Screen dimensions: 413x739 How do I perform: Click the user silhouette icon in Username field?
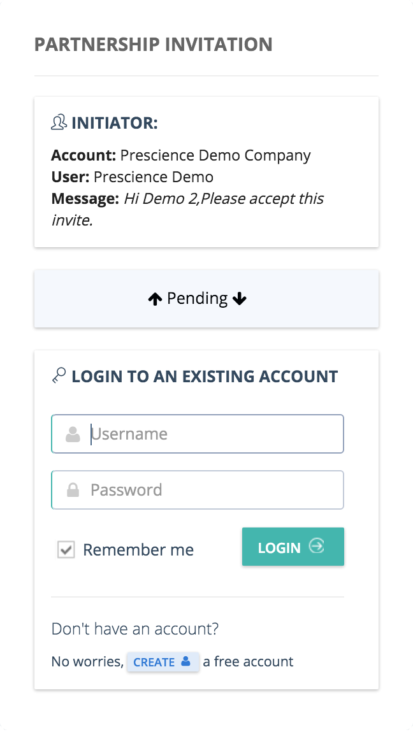[x=73, y=434]
